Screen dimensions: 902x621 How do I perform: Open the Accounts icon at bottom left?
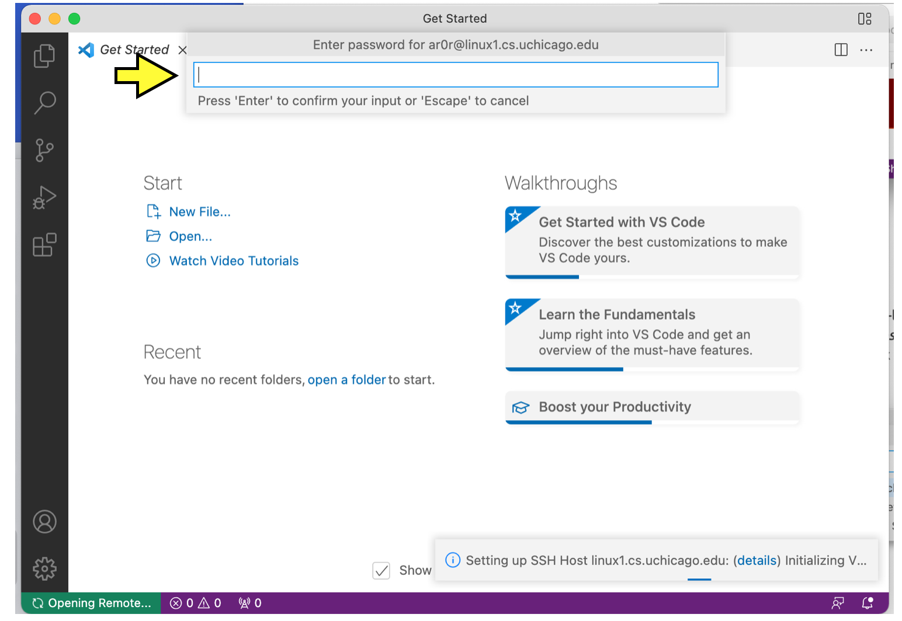[45, 521]
